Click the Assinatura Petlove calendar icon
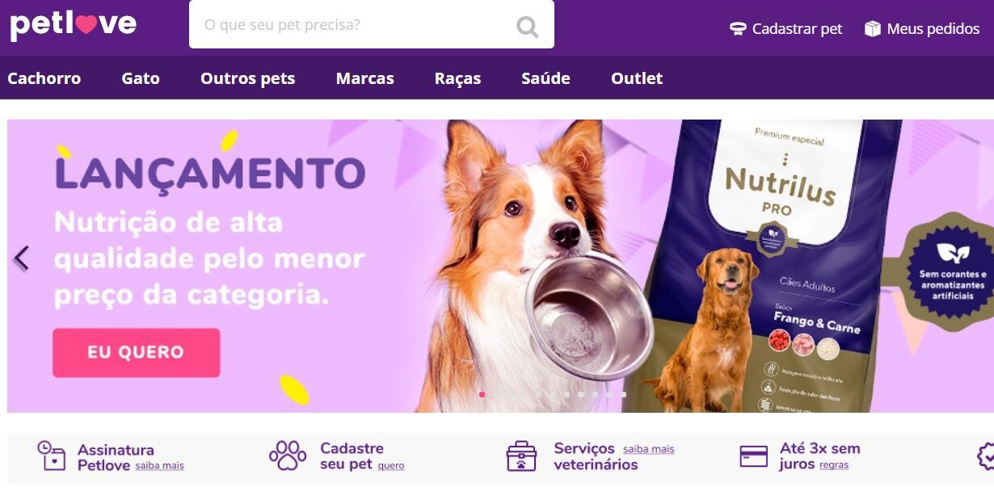Viewport: 994px width, 504px height. click(x=52, y=456)
